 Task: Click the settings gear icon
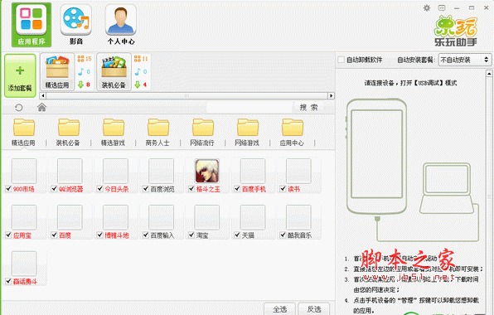pyautogui.click(x=427, y=8)
